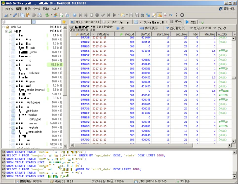The width and height of the screenshot is (238, 184).
Task: Open dropdown arrow beside Refresh icon
Action: [51, 15]
